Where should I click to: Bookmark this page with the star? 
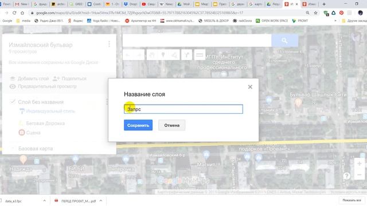click(x=315, y=13)
